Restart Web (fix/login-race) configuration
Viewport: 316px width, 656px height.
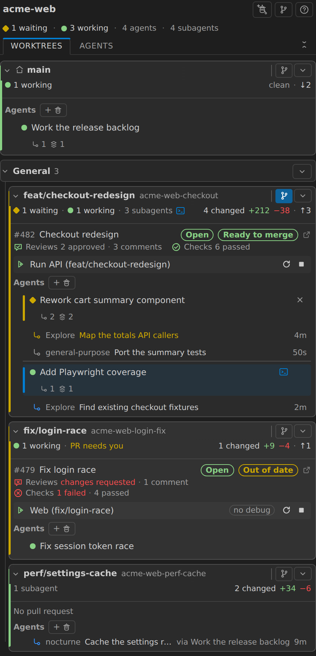286,510
